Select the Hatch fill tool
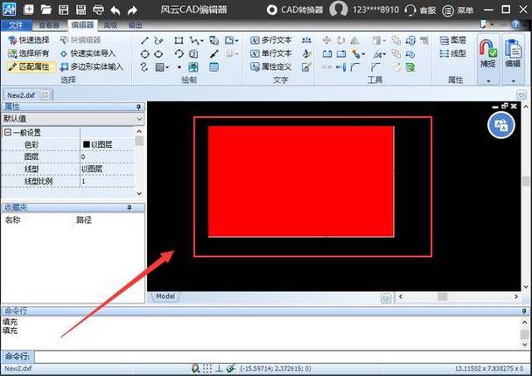 coord(160,67)
